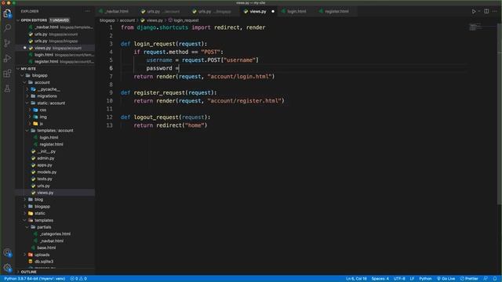Open the Testing flask icon
Screen dimensions: 502x282
tap(7, 89)
